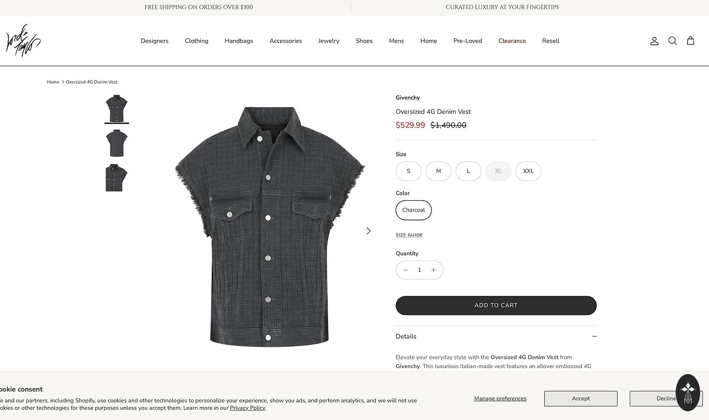709x420 pixels.
Task: Go home via the store logo
Action: click(23, 41)
